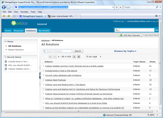Image resolution: width=163 pixels, height=118 pixels.
Task: Click the Search Solutions input field
Action: click(x=58, y=51)
